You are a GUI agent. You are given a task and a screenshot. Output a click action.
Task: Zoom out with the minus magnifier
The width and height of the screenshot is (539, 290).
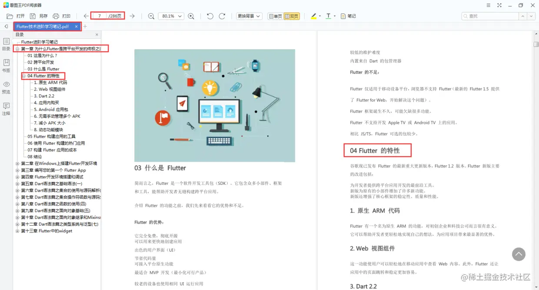151,16
